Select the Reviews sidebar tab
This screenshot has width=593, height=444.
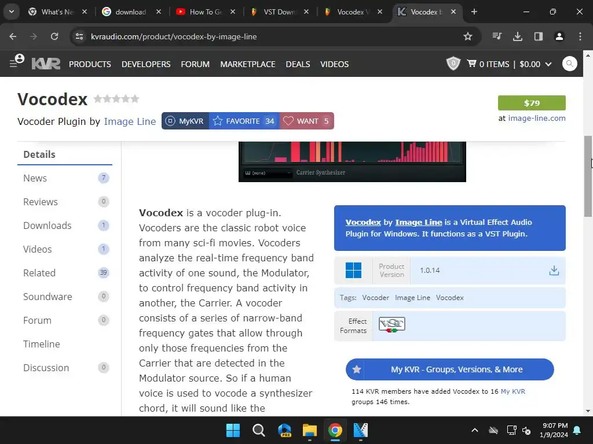point(65,202)
